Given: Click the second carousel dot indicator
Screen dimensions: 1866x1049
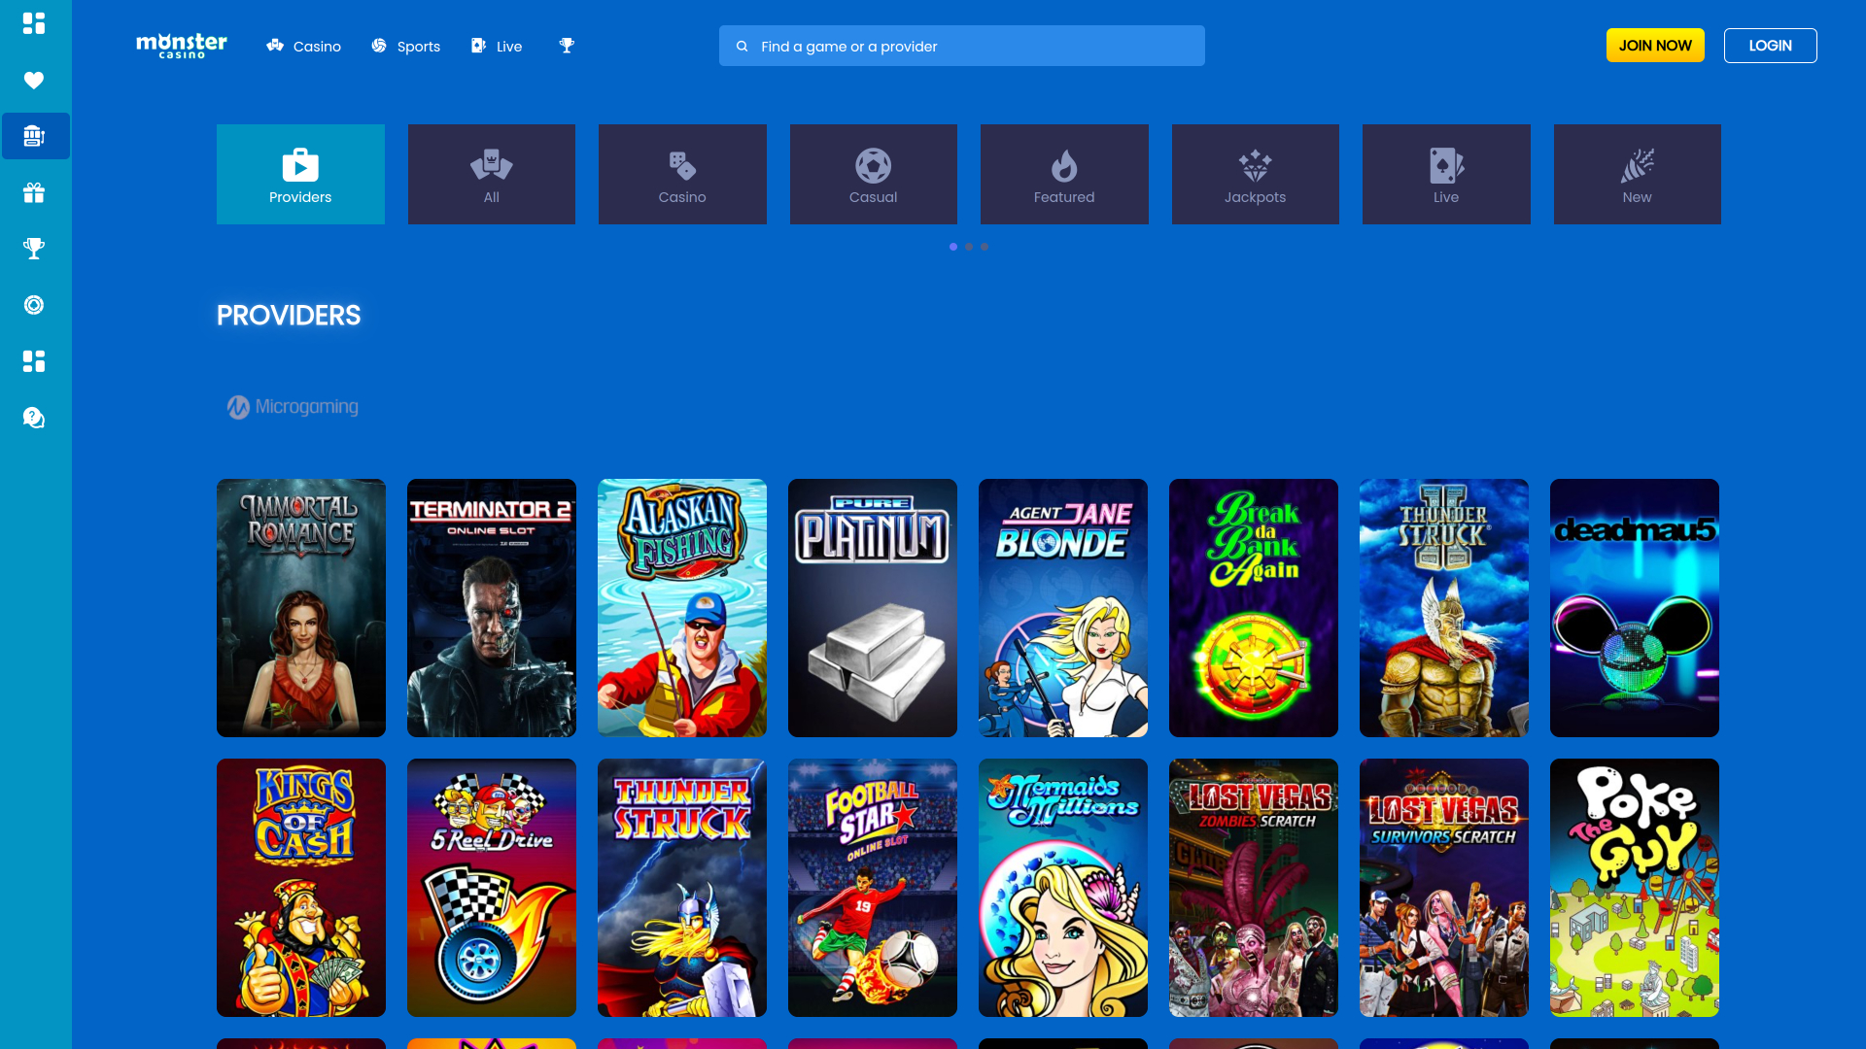Looking at the screenshot, I should [x=969, y=247].
